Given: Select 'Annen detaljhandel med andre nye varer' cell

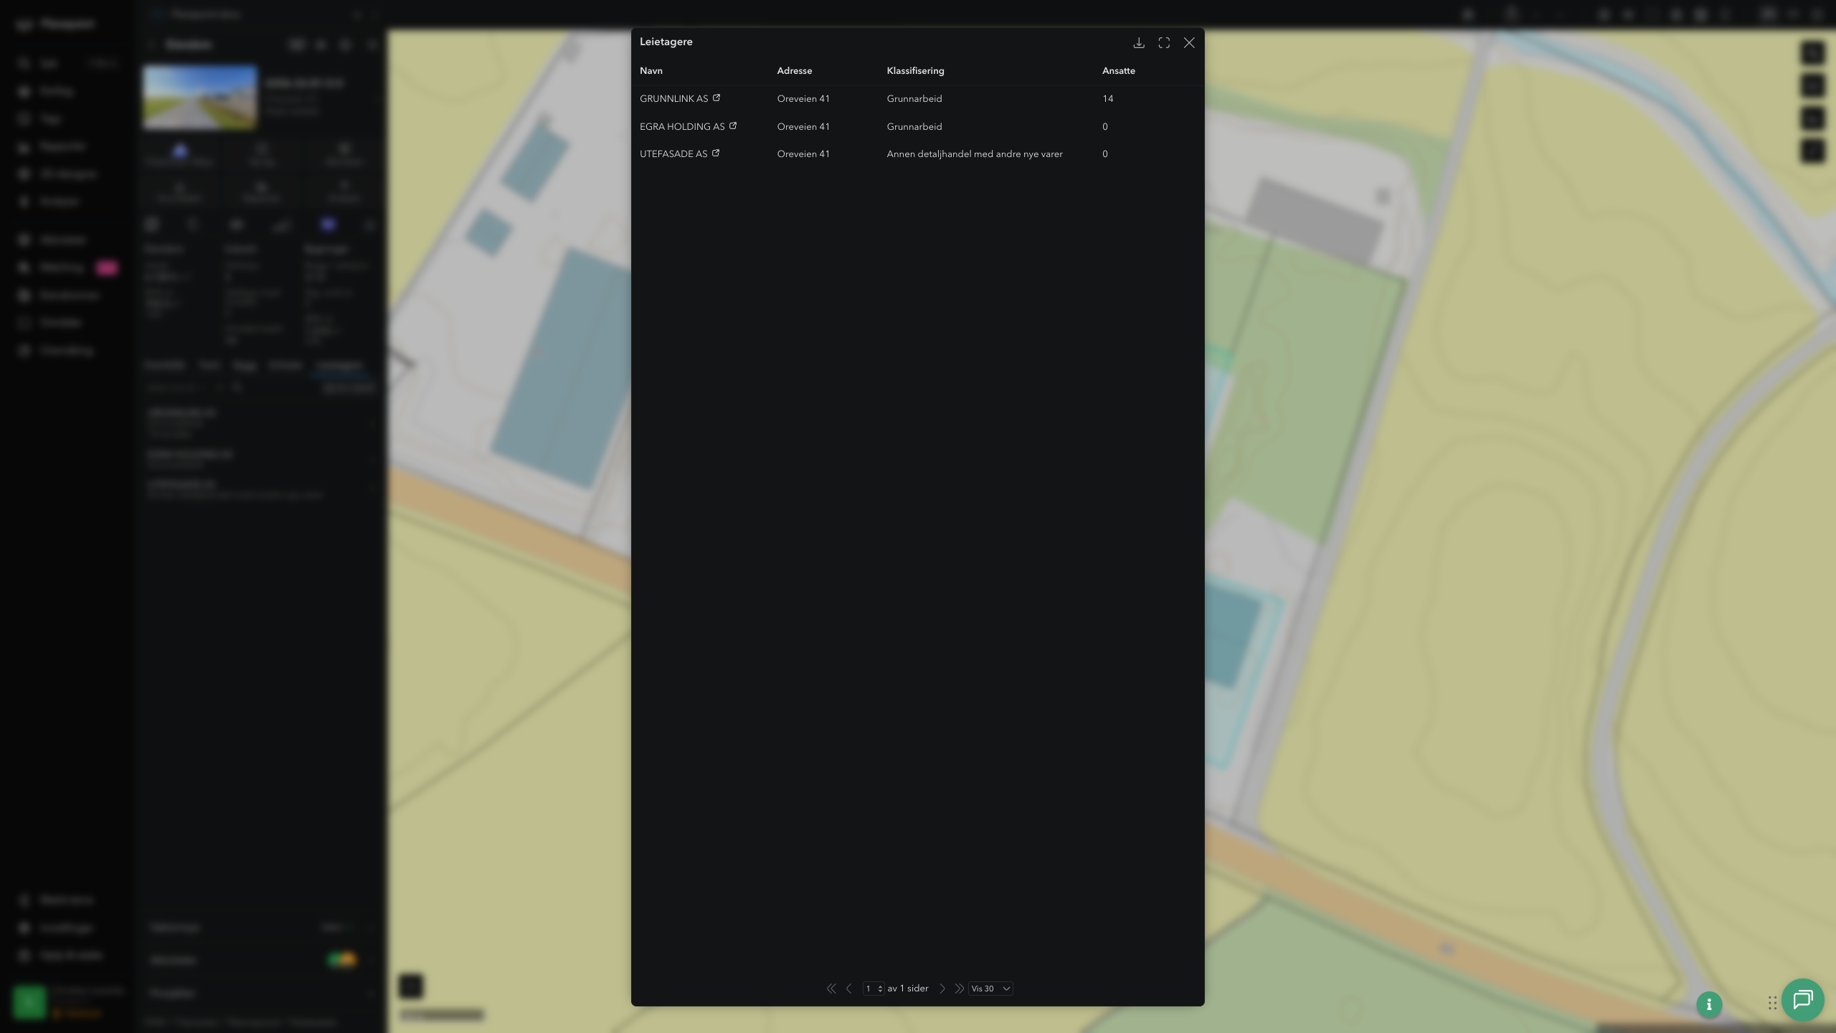Looking at the screenshot, I should [x=975, y=154].
